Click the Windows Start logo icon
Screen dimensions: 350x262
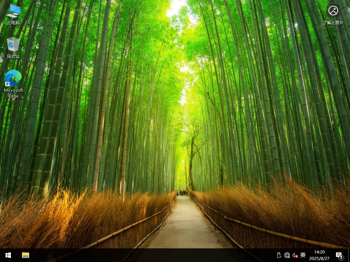8,255
